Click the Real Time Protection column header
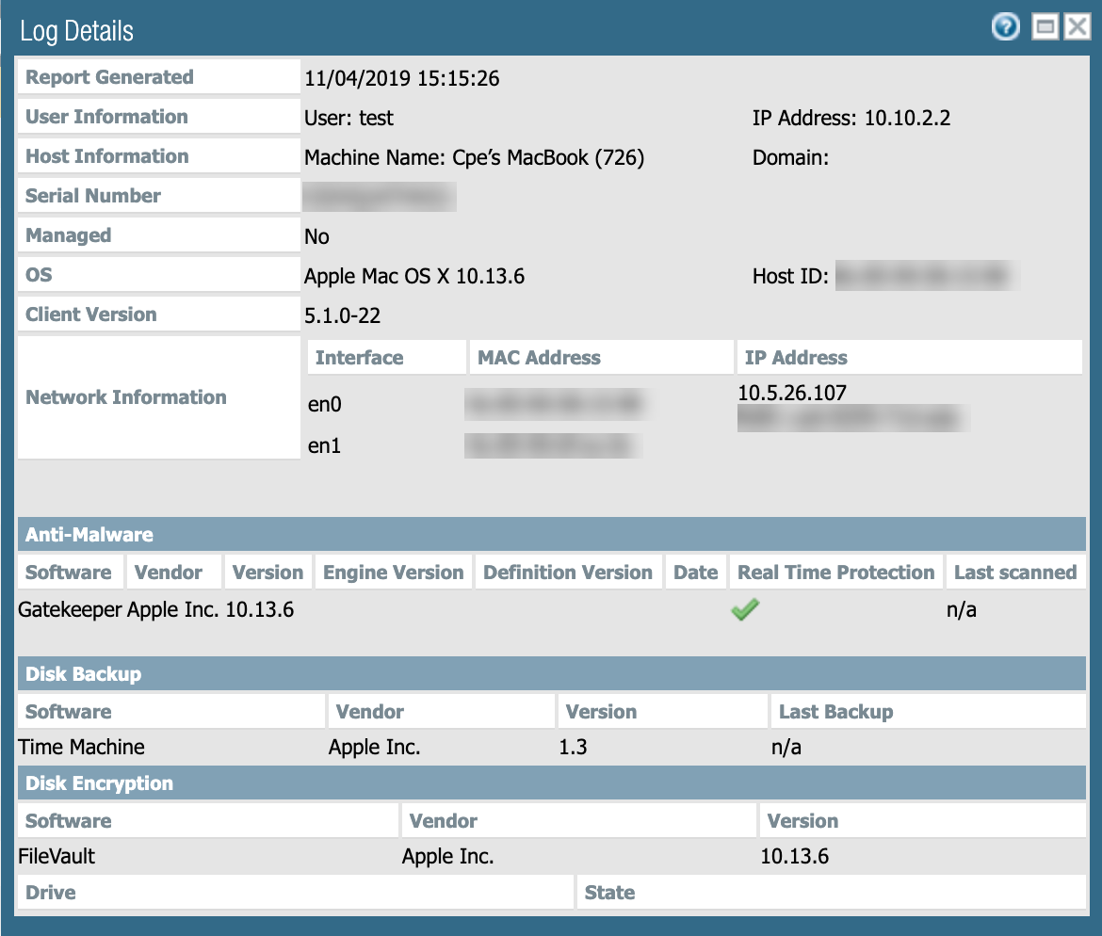 click(835, 573)
